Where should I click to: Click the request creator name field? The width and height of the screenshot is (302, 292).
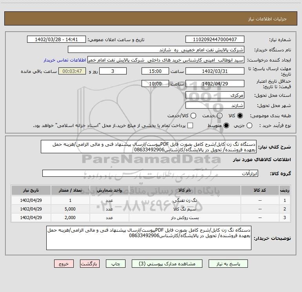pyautogui.click(x=166, y=60)
